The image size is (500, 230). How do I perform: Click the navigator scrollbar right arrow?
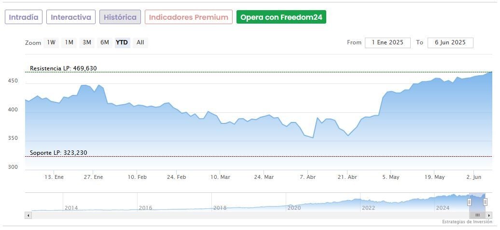489,215
